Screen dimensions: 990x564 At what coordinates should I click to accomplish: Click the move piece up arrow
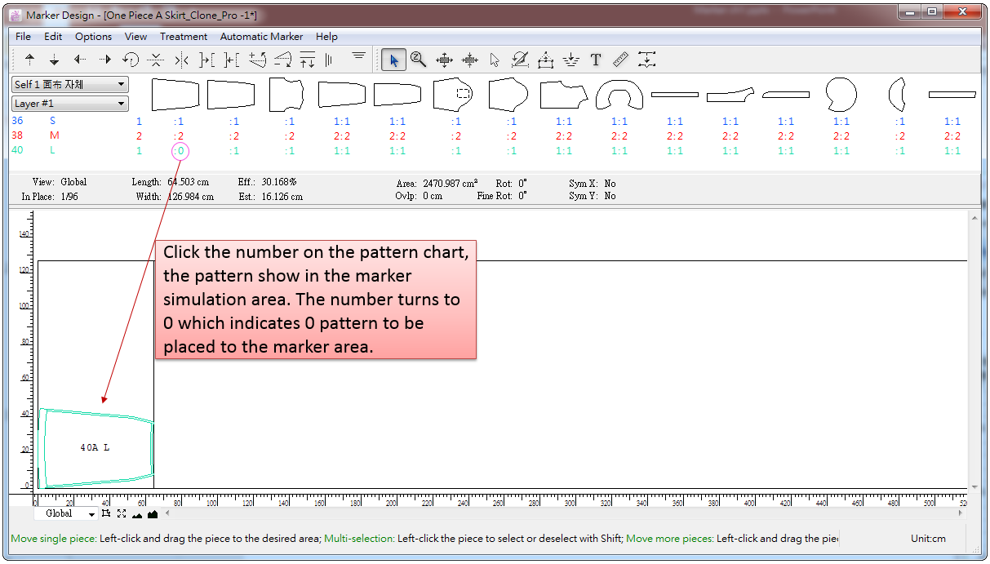[30, 60]
